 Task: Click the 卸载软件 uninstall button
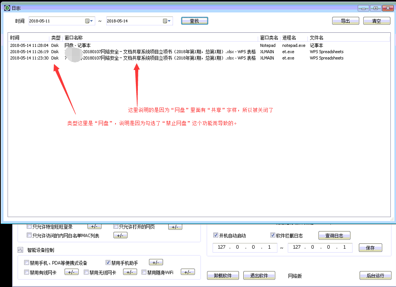coord(223,275)
